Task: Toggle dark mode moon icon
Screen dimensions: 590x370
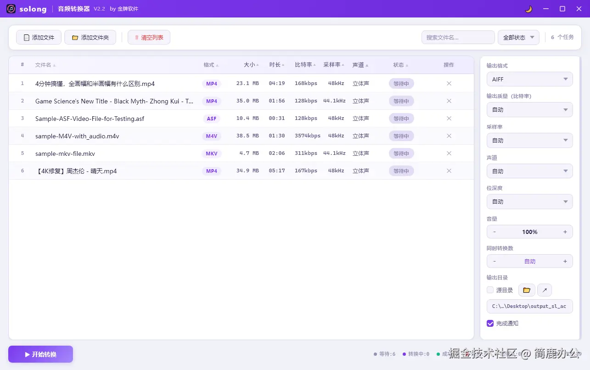Action: point(528,9)
